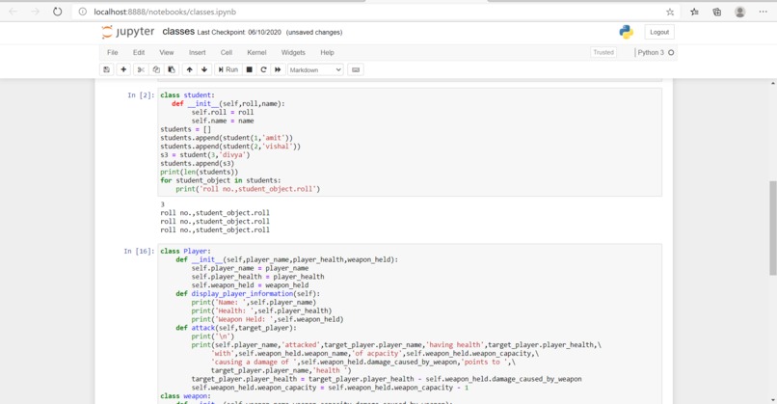The image size is (777, 404).
Task: Copy selected cells icon
Action: [x=156, y=69]
